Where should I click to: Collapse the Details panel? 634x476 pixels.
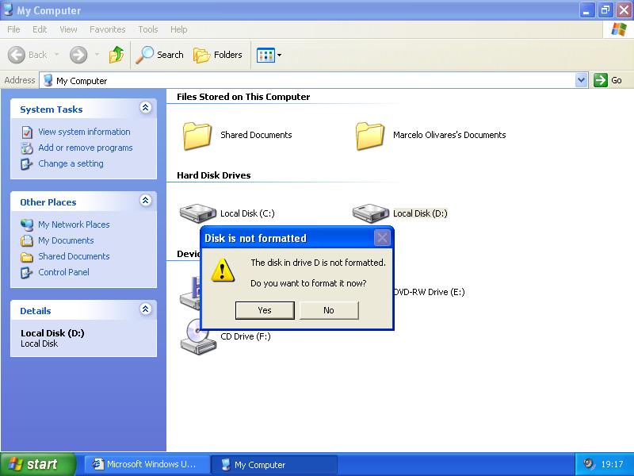[x=146, y=309]
